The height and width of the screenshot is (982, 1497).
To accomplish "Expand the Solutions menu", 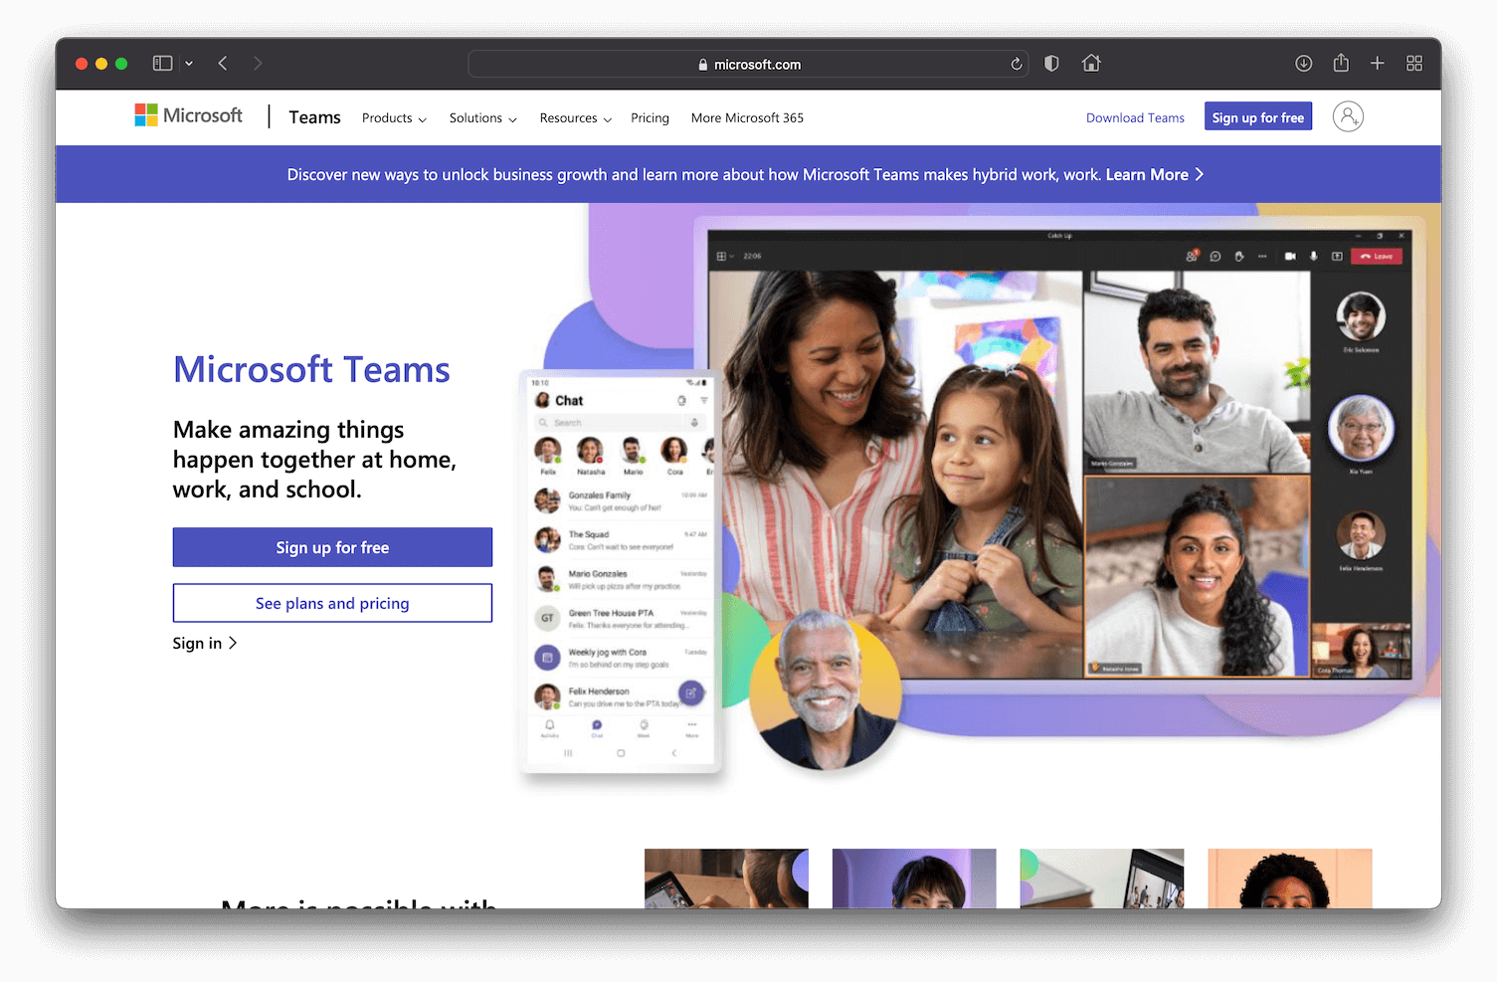I will (x=481, y=117).
